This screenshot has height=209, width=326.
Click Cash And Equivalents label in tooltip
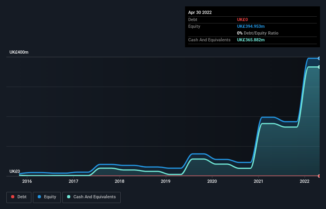(x=209, y=40)
